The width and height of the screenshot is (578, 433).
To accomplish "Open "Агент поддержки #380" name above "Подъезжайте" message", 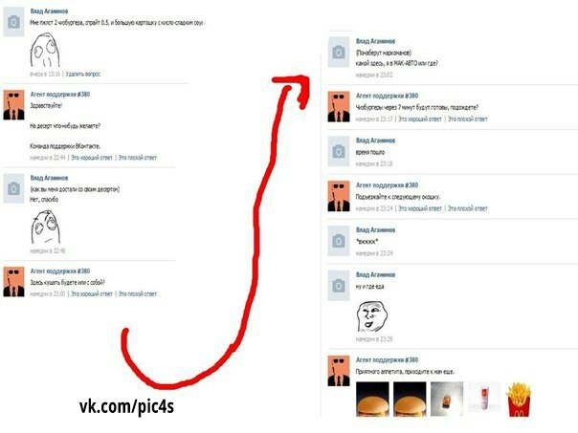I will (x=387, y=185).
